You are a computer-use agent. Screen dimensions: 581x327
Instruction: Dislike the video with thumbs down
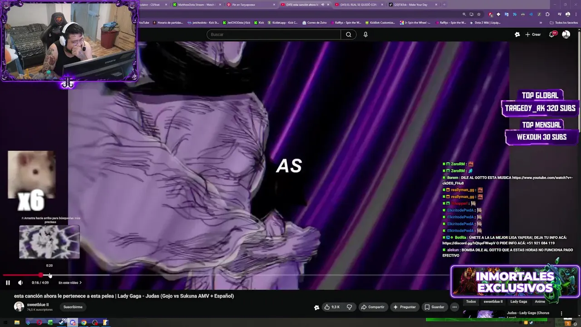[x=350, y=307]
